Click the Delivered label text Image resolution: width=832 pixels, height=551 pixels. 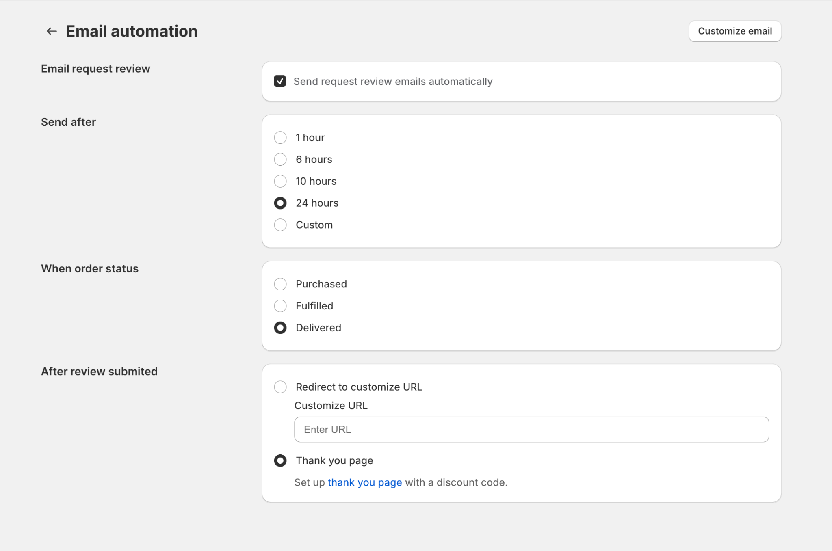(x=318, y=328)
